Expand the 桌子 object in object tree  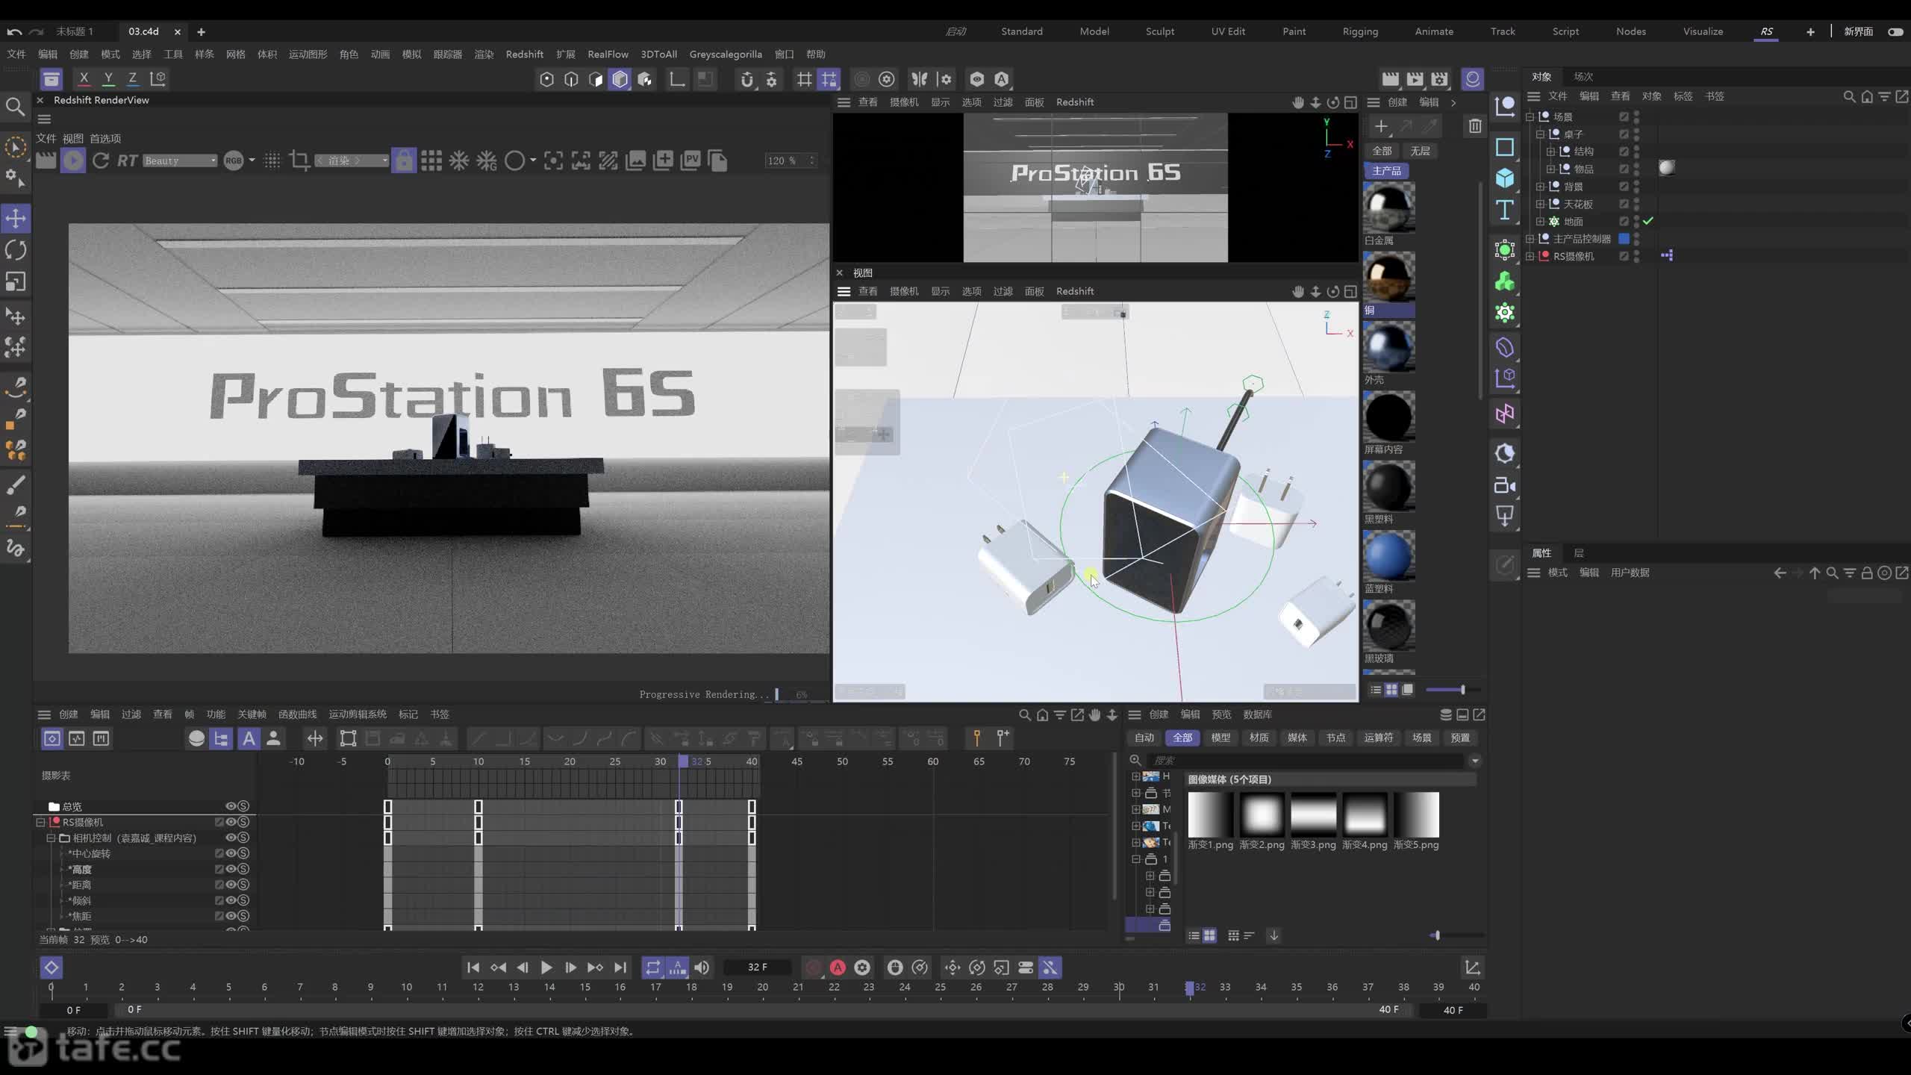1540,134
